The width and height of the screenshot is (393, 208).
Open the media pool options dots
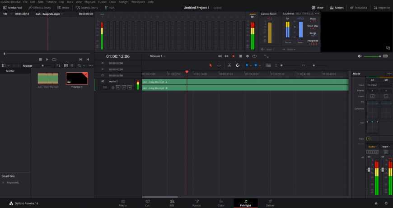[91, 65]
